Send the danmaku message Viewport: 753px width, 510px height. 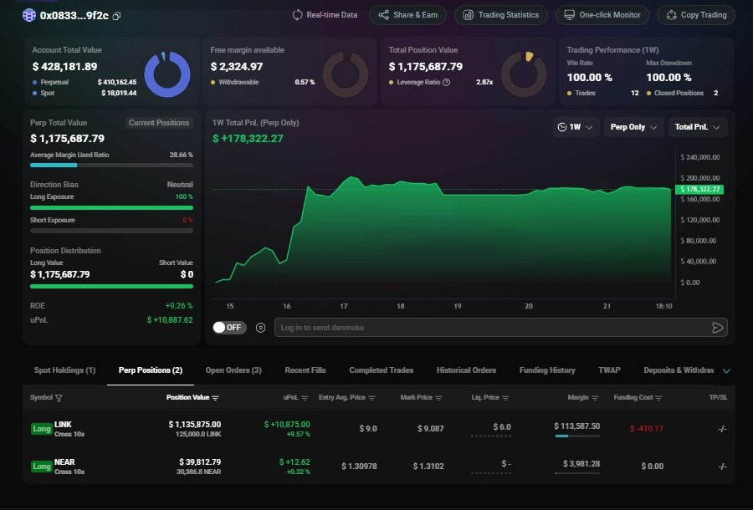[717, 328]
